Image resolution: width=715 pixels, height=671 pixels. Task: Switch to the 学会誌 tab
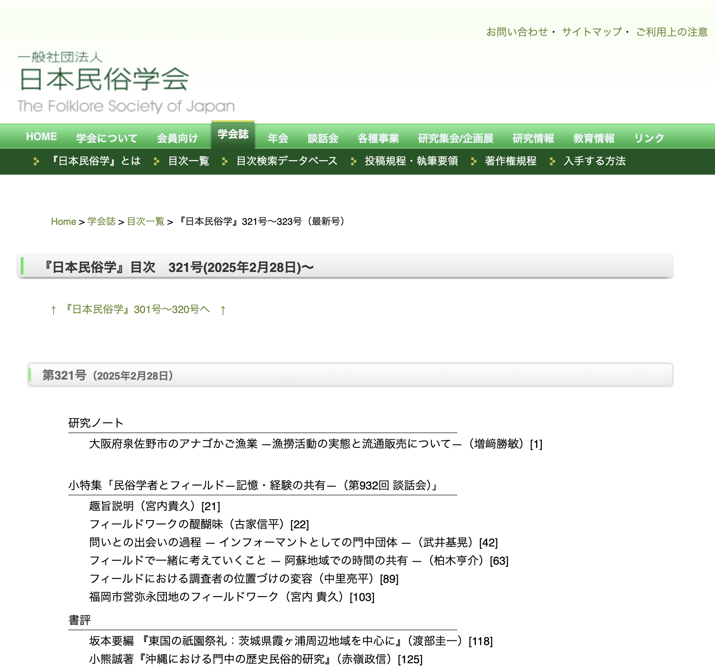(233, 134)
